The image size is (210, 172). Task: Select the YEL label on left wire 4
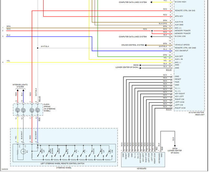click(x=8, y=61)
